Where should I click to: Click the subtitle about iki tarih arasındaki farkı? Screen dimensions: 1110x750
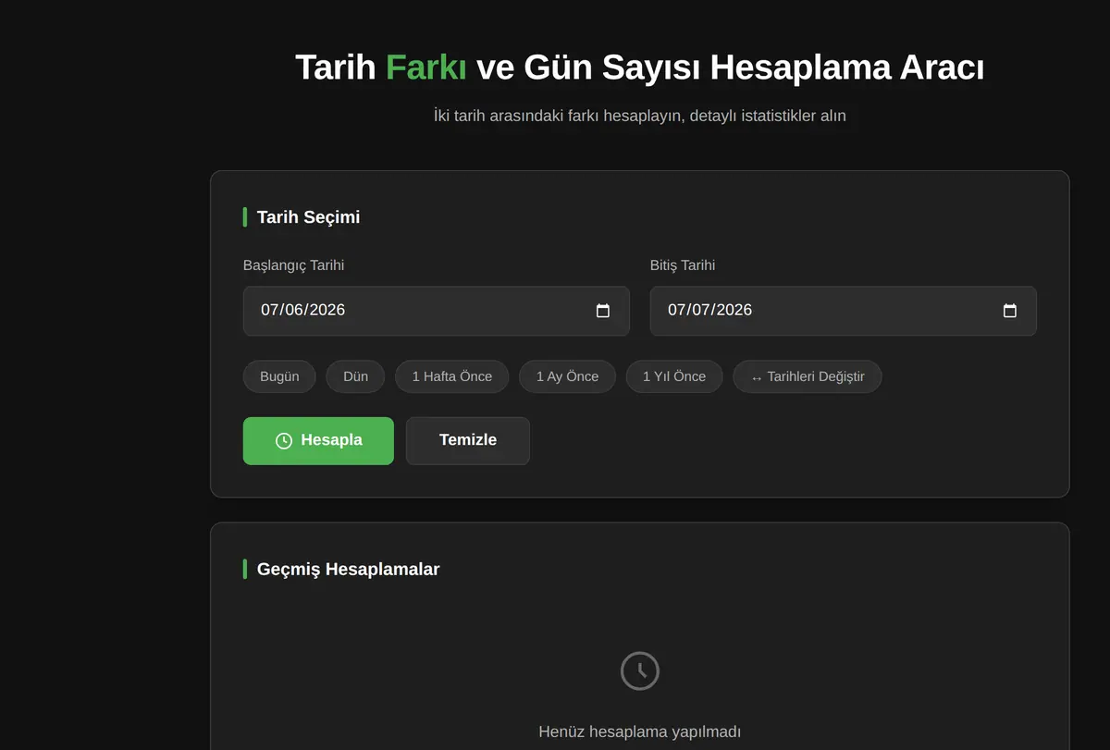pyautogui.click(x=640, y=116)
